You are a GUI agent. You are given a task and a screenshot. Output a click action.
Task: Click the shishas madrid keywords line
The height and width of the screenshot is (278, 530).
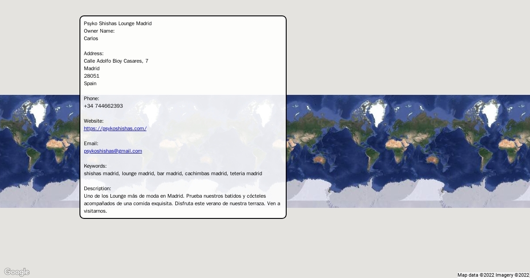(x=173, y=173)
